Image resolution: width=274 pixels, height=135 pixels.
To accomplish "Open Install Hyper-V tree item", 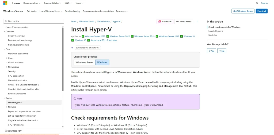I will click(x=34, y=103).
